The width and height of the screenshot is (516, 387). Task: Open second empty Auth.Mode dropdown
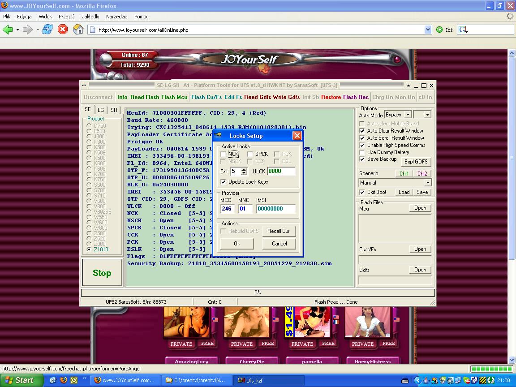pos(427,115)
